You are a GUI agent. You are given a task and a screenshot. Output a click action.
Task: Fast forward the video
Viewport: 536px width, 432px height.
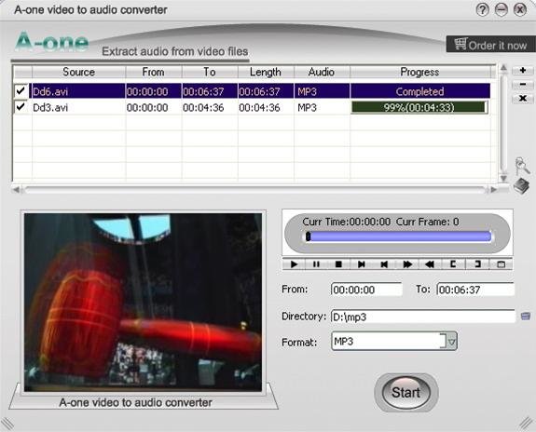pyautogui.click(x=407, y=264)
